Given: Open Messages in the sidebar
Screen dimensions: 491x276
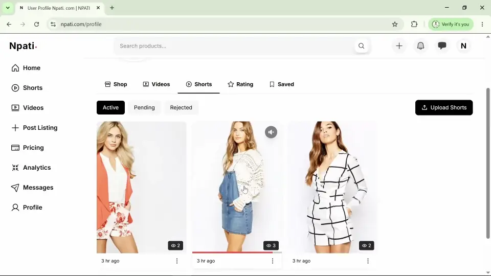Looking at the screenshot, I should pos(32,188).
